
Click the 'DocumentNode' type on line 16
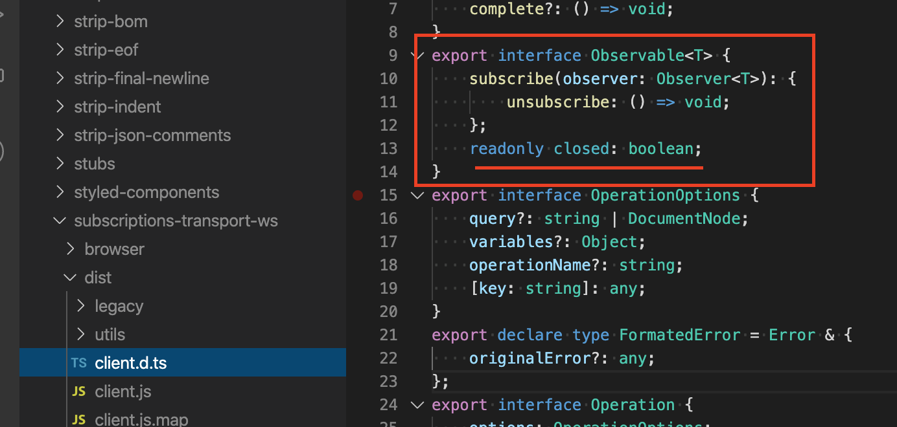[x=684, y=219]
